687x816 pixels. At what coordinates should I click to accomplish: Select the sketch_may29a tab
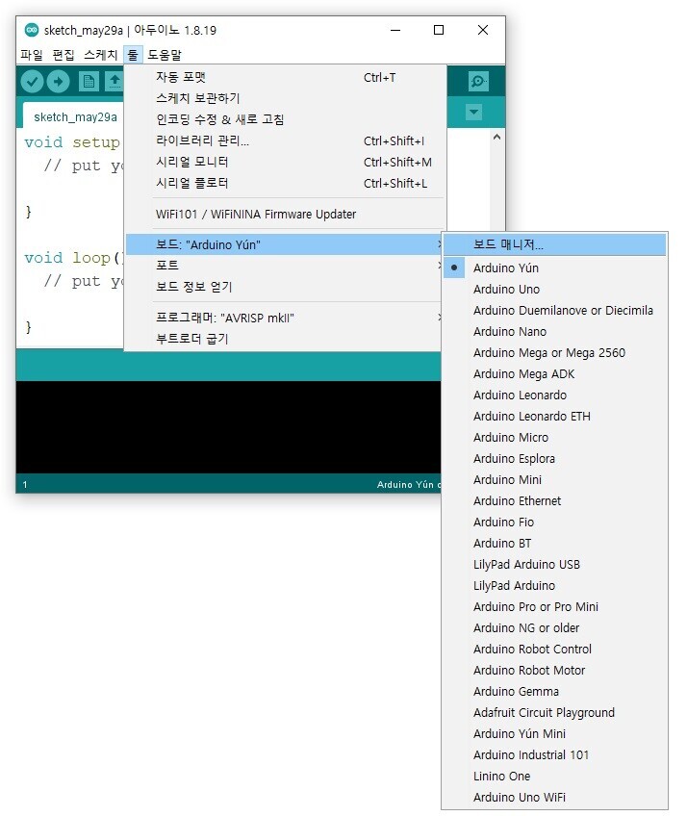point(75,116)
